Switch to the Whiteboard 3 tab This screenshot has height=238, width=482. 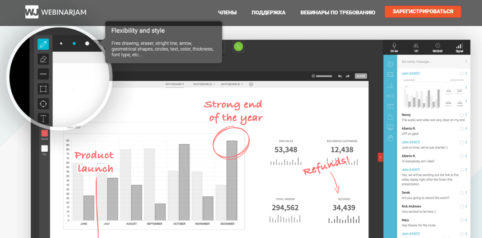pos(230,84)
